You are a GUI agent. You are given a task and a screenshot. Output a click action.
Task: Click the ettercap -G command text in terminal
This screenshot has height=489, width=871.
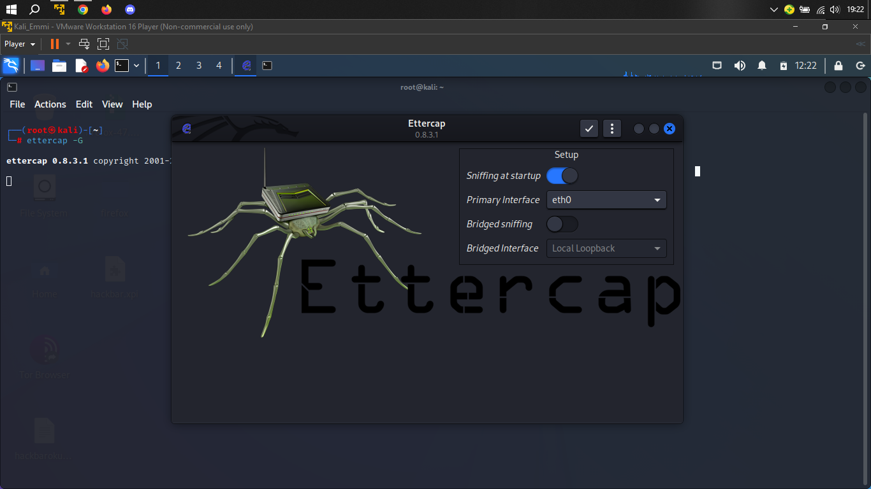[x=55, y=141]
